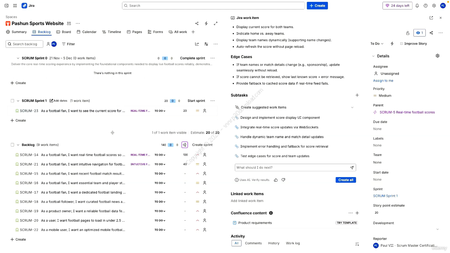The height and width of the screenshot is (253, 450).
Task: Open the Details settings gear
Action: click(437, 56)
